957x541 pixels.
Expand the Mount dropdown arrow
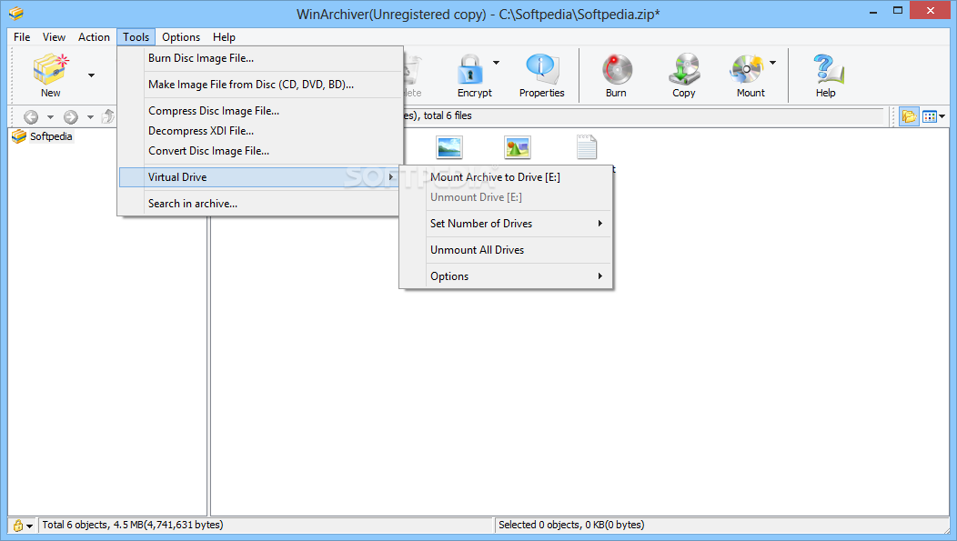[x=772, y=63]
